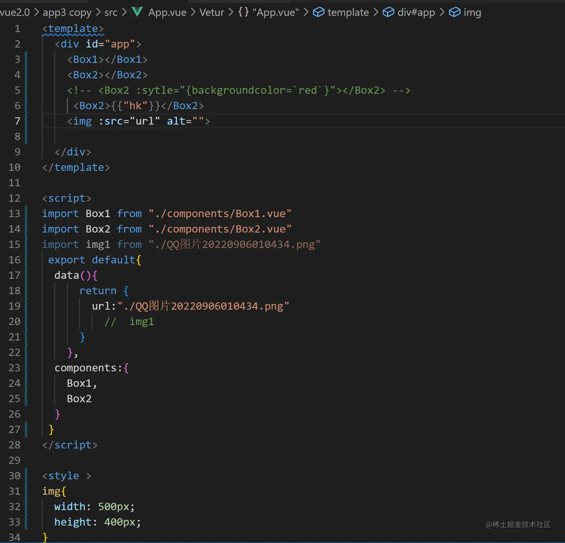Click the image path string on import line 15
The image size is (565, 543).
point(234,245)
